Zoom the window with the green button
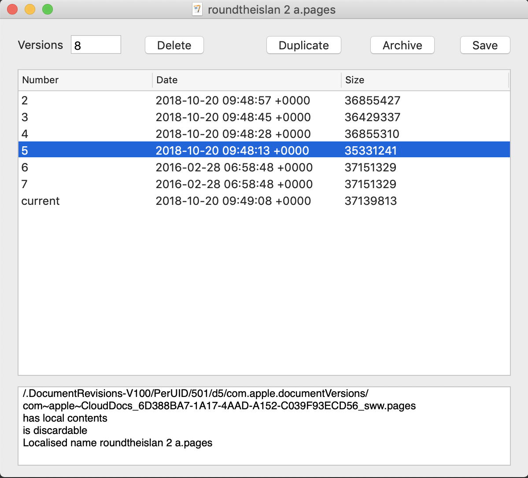 pos(48,9)
